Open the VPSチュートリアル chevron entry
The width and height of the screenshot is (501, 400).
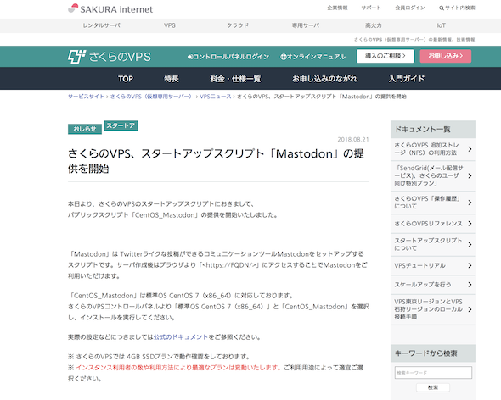470,265
